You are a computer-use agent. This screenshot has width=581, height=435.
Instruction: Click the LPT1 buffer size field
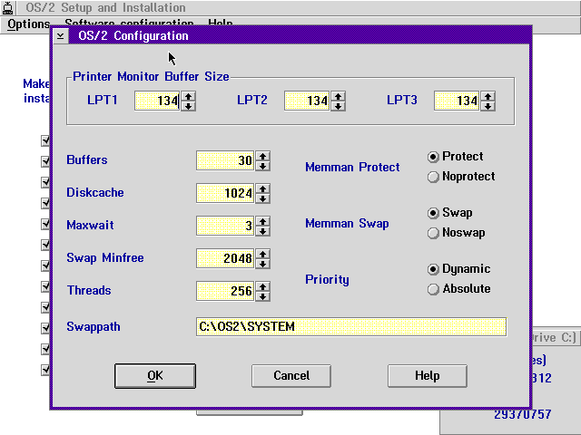(x=157, y=101)
